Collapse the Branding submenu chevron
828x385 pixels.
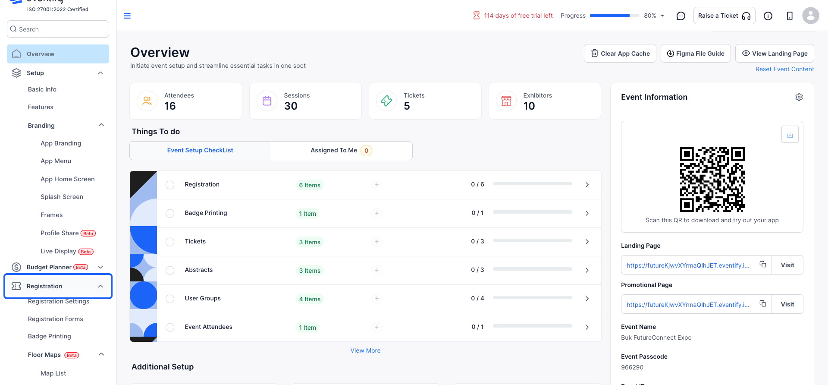[x=101, y=125]
